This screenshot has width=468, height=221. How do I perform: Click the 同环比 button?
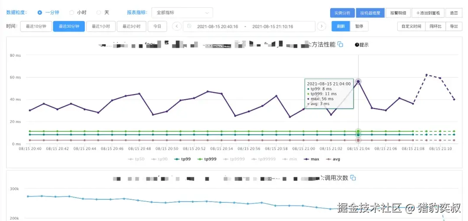pos(435,26)
